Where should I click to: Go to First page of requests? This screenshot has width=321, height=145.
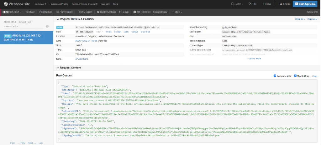13,143
